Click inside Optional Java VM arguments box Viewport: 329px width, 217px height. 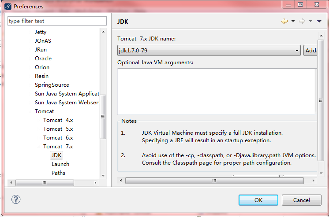pyautogui.click(x=217, y=92)
